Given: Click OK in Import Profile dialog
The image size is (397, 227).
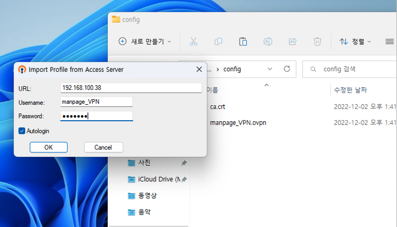Looking at the screenshot, I should coord(48,147).
